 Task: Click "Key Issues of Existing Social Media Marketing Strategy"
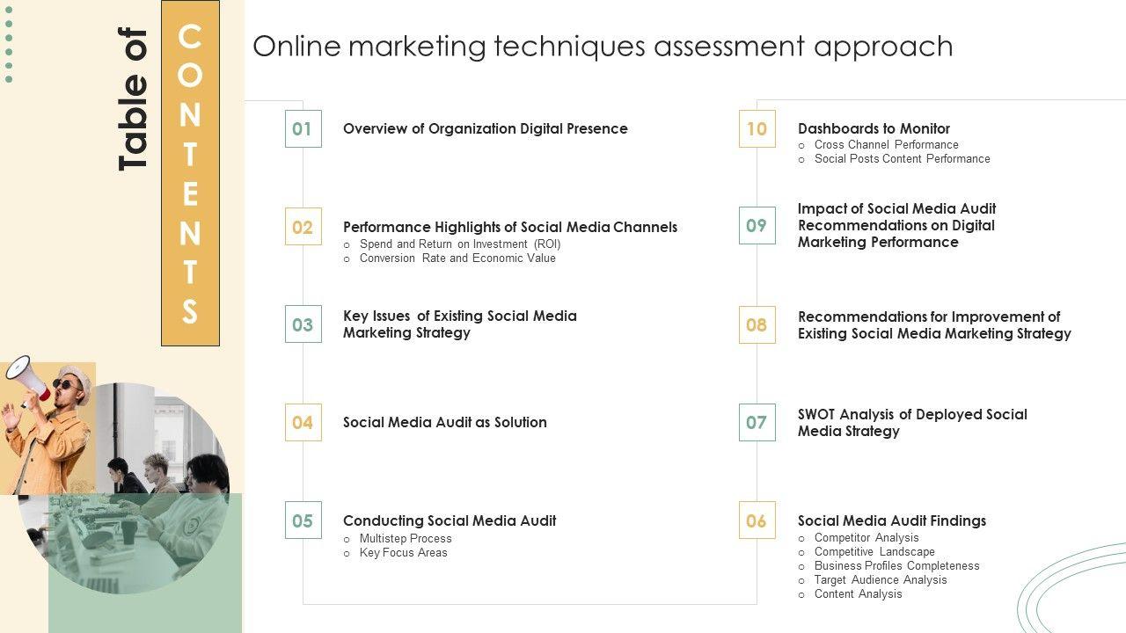click(460, 324)
